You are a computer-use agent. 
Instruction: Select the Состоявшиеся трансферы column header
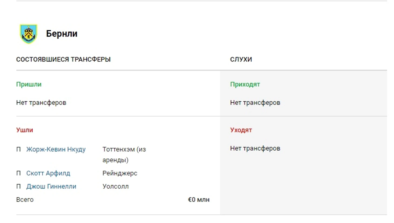[x=63, y=59]
